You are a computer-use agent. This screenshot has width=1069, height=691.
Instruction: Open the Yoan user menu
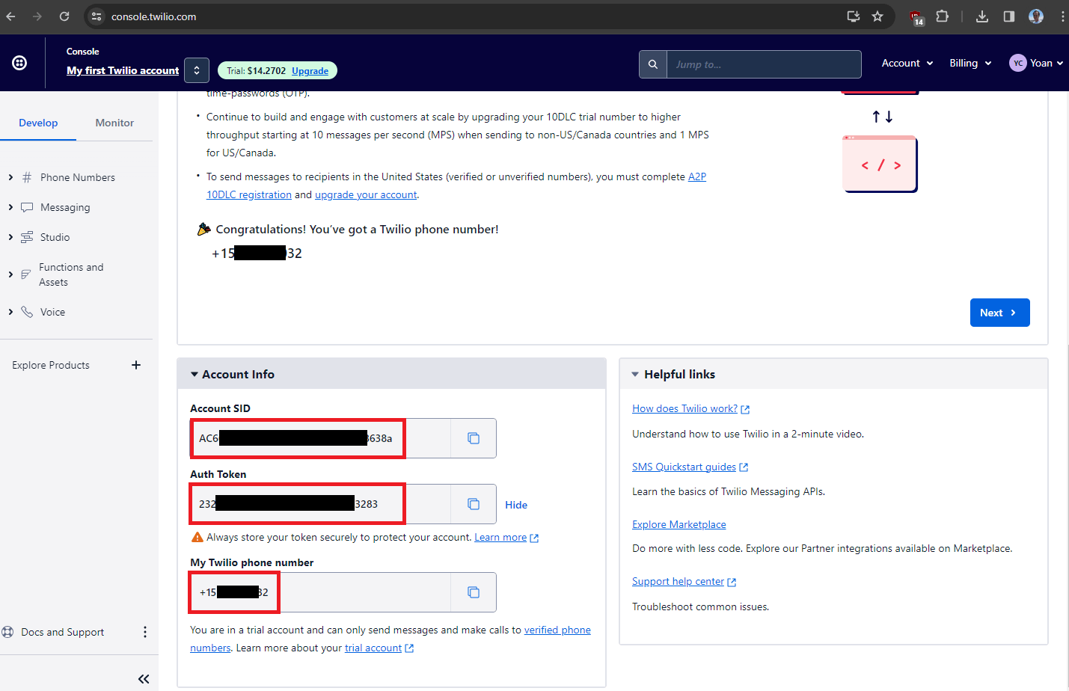(x=1036, y=63)
